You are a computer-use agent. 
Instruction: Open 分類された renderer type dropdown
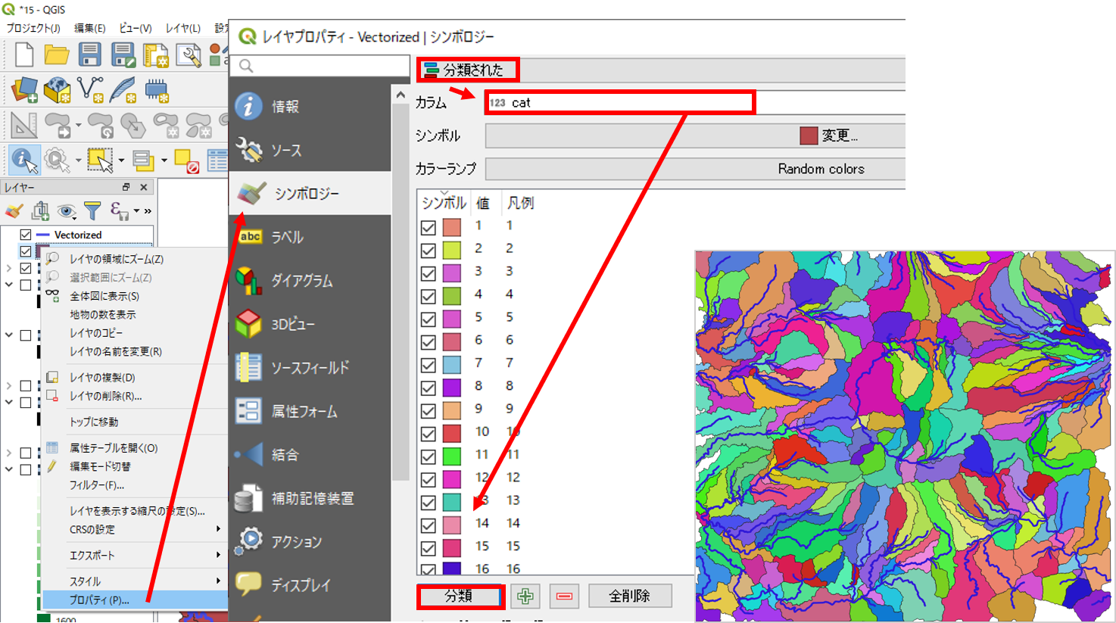point(661,70)
